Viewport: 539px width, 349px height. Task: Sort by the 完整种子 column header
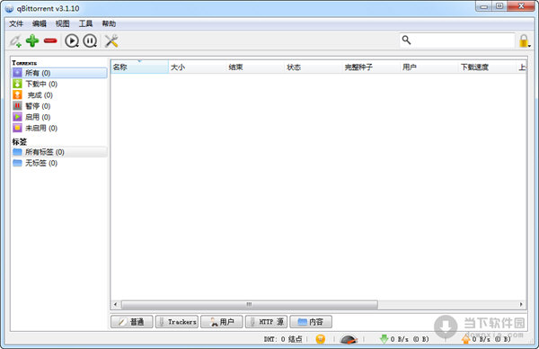click(371, 67)
